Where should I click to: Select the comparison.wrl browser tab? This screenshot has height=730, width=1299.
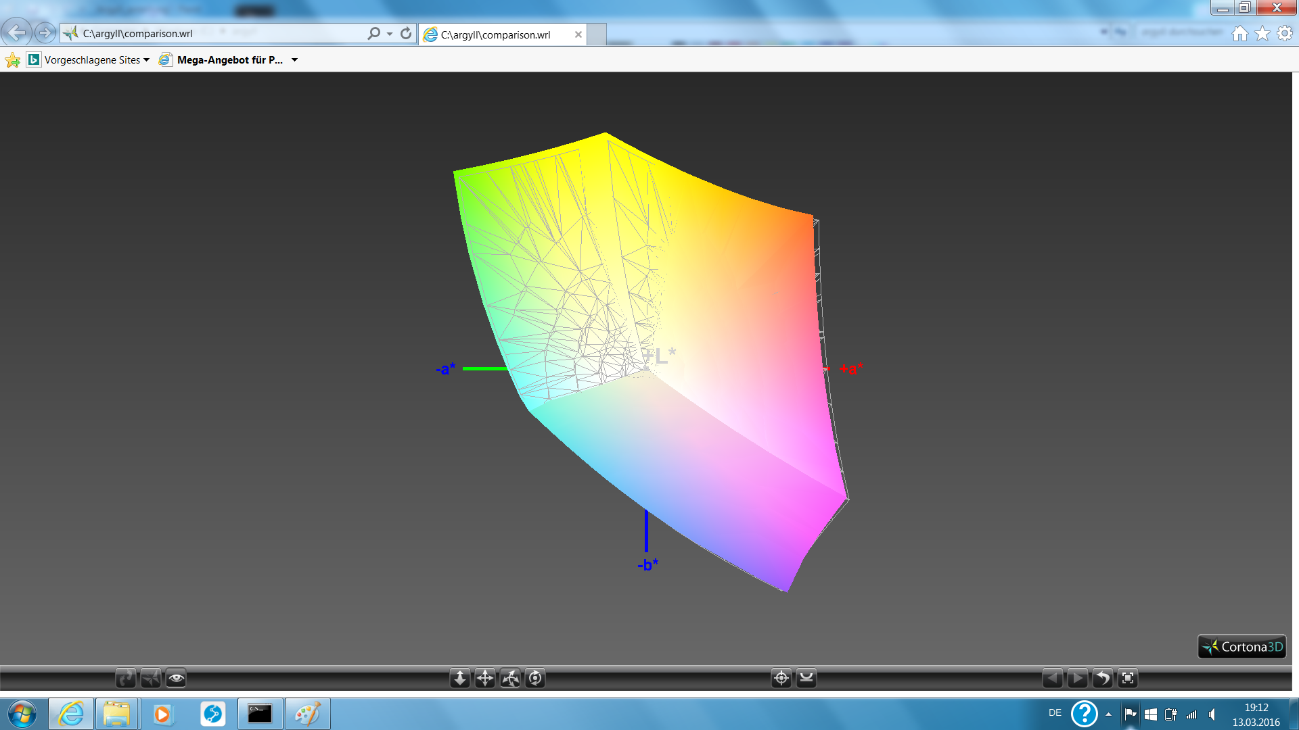point(496,34)
